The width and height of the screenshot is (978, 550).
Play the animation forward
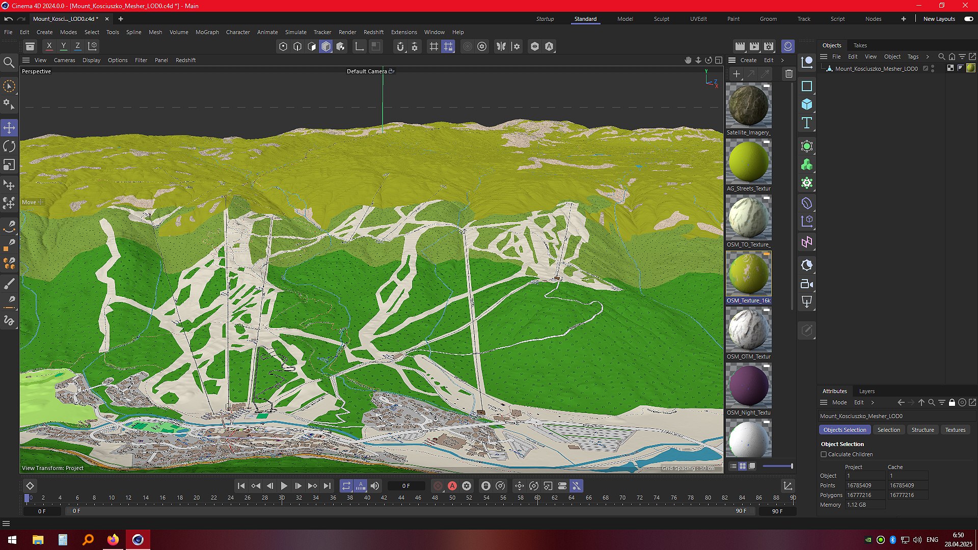(284, 486)
